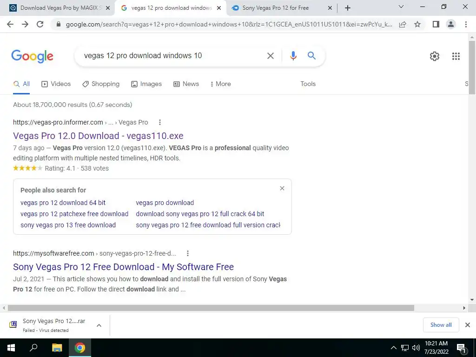Show all downloads
476x357 pixels.
(x=441, y=325)
